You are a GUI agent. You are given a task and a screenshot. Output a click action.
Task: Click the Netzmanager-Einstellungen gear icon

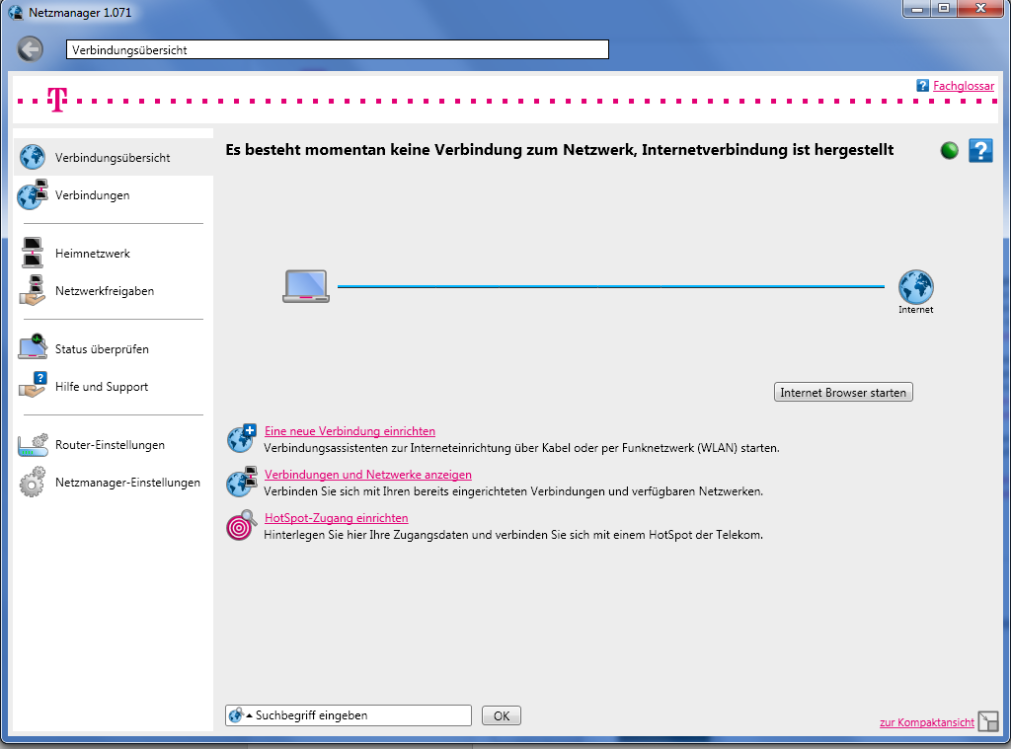(x=33, y=482)
